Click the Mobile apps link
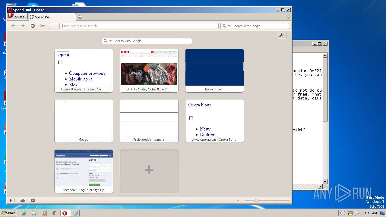This screenshot has height=217, width=386. (81, 79)
